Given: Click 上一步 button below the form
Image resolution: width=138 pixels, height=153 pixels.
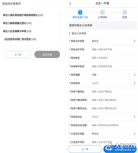Looking at the screenshot, I should pyautogui.click(x=85, y=149).
